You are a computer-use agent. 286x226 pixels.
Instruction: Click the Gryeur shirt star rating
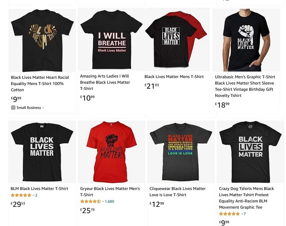90,201
